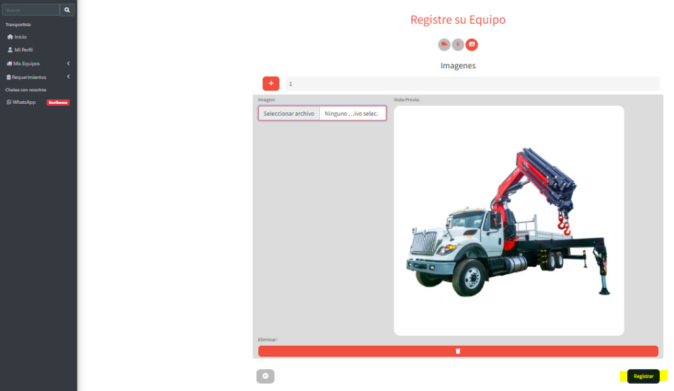This screenshot has width=674, height=391.
Task: Focus the Buscar search field
Action: pyautogui.click(x=31, y=10)
